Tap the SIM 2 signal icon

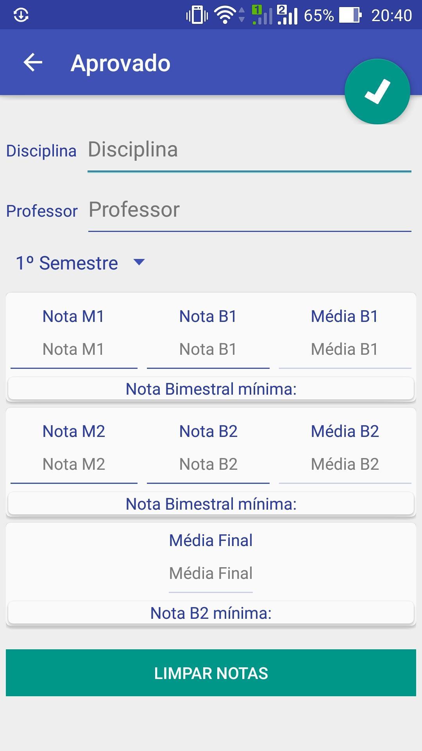pos(288,15)
